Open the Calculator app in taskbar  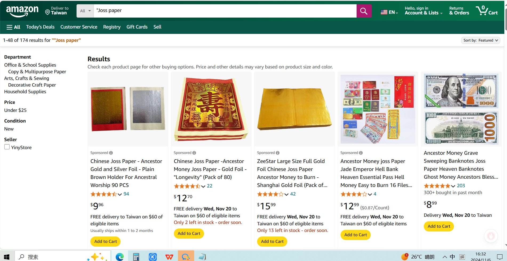pos(136,257)
